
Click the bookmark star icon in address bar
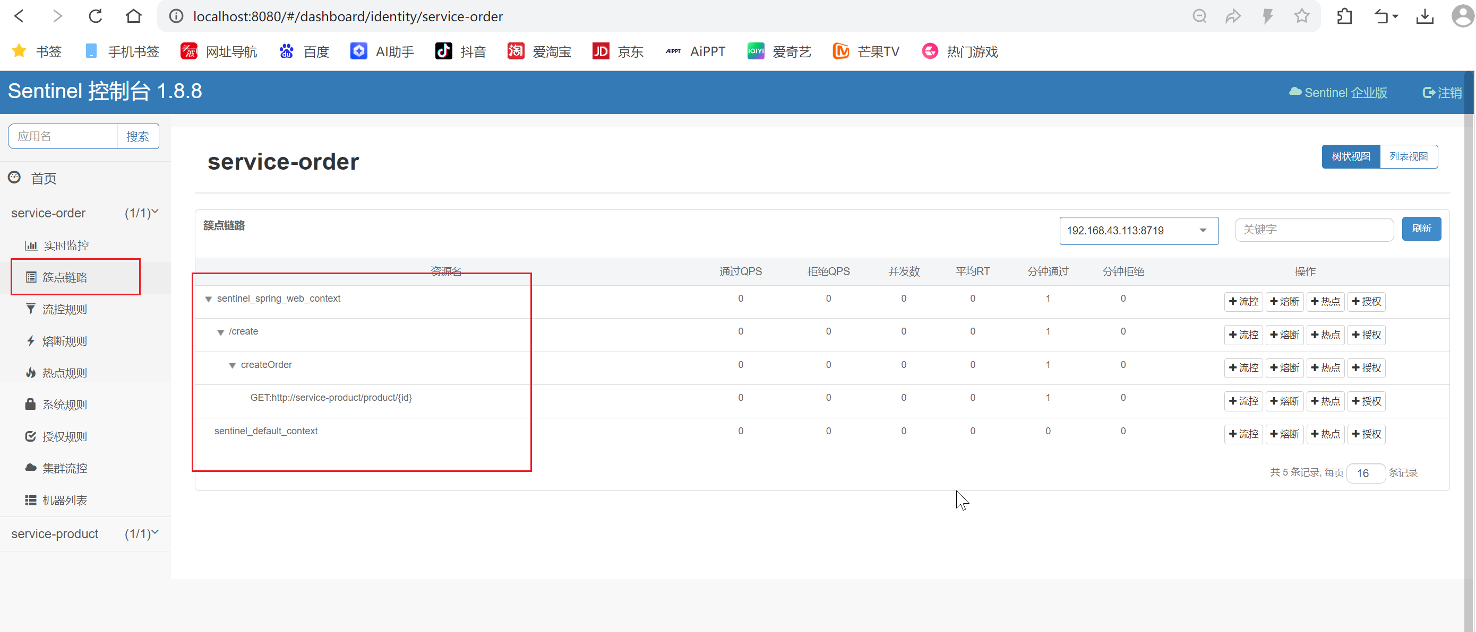pos(1301,16)
